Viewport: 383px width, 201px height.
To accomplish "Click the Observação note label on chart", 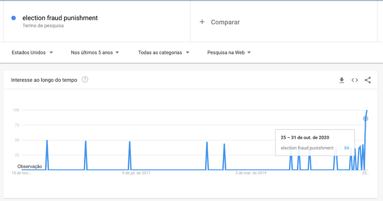I will point(29,167).
